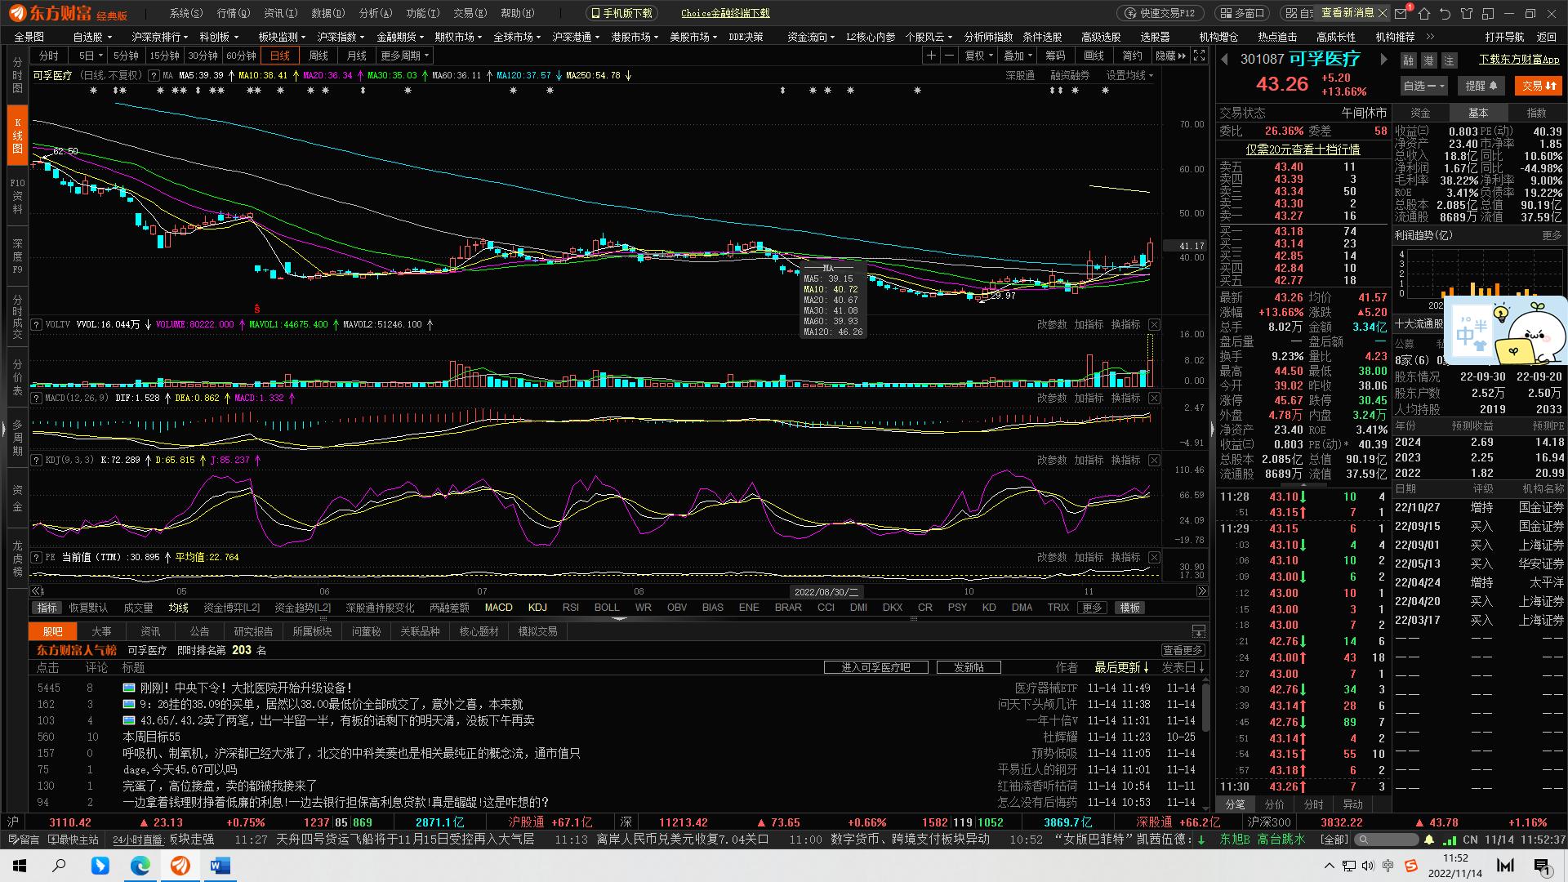Viewport: 1568px width, 882px height.
Task: Jump to the chart end with right arrows
Action: point(1201,591)
